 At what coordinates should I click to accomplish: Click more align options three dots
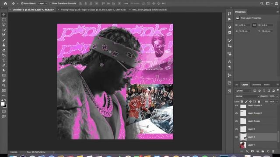click(126, 3)
